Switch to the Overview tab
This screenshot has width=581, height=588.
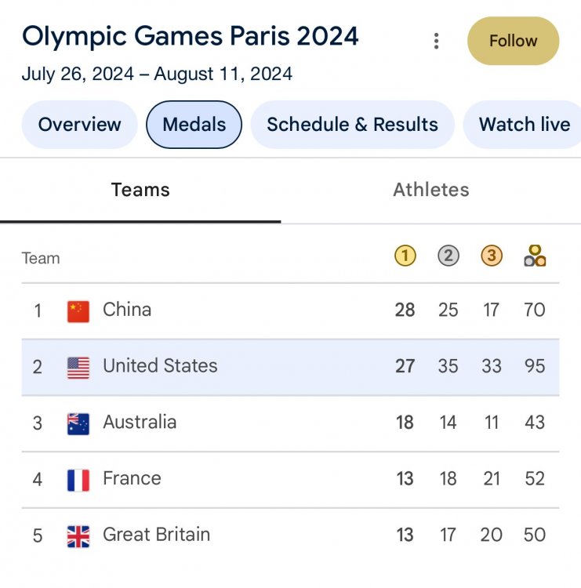[80, 125]
